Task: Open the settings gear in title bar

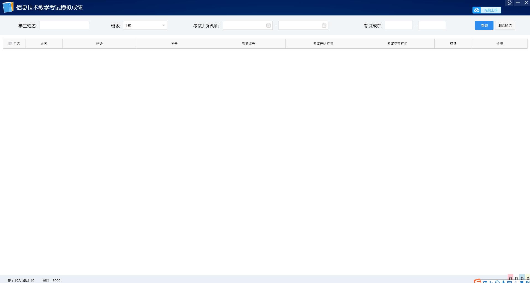Action: pos(509,3)
